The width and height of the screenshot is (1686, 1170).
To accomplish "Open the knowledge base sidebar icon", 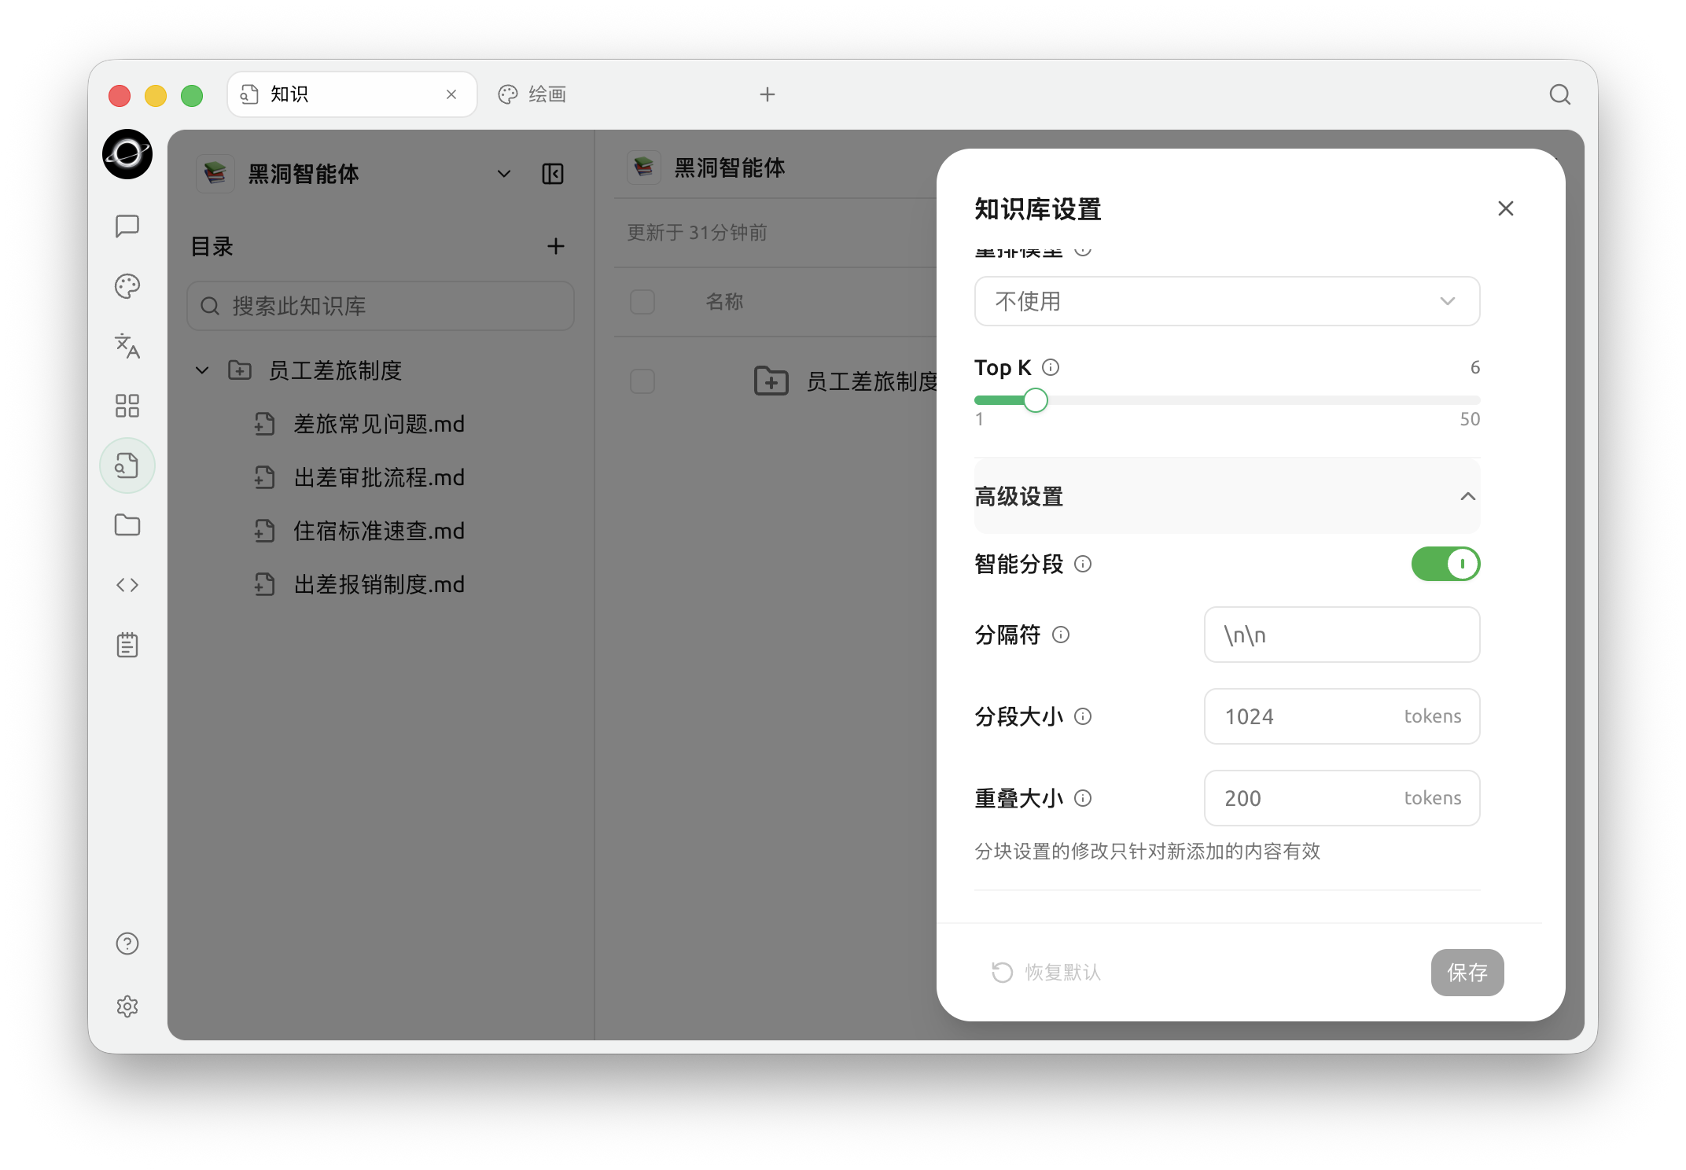I will [x=127, y=465].
